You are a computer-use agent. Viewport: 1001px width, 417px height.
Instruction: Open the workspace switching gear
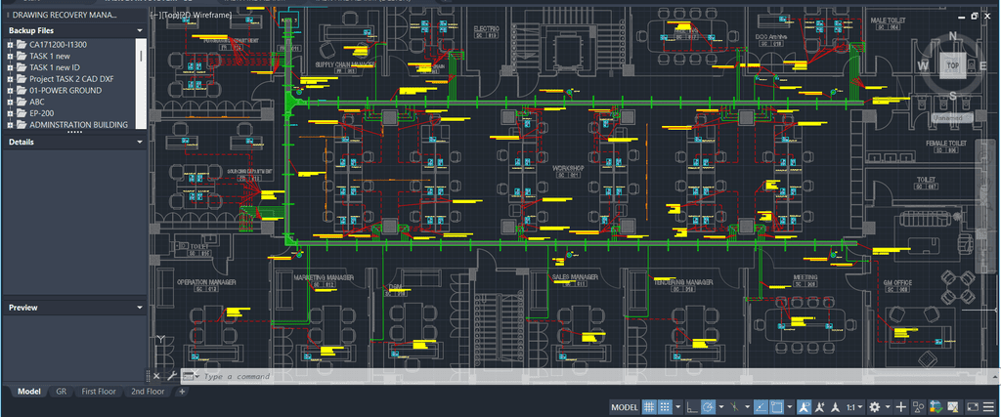point(875,406)
